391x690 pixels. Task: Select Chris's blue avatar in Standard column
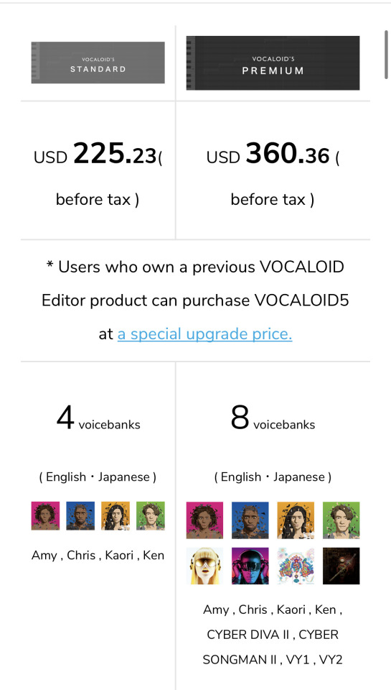click(80, 516)
